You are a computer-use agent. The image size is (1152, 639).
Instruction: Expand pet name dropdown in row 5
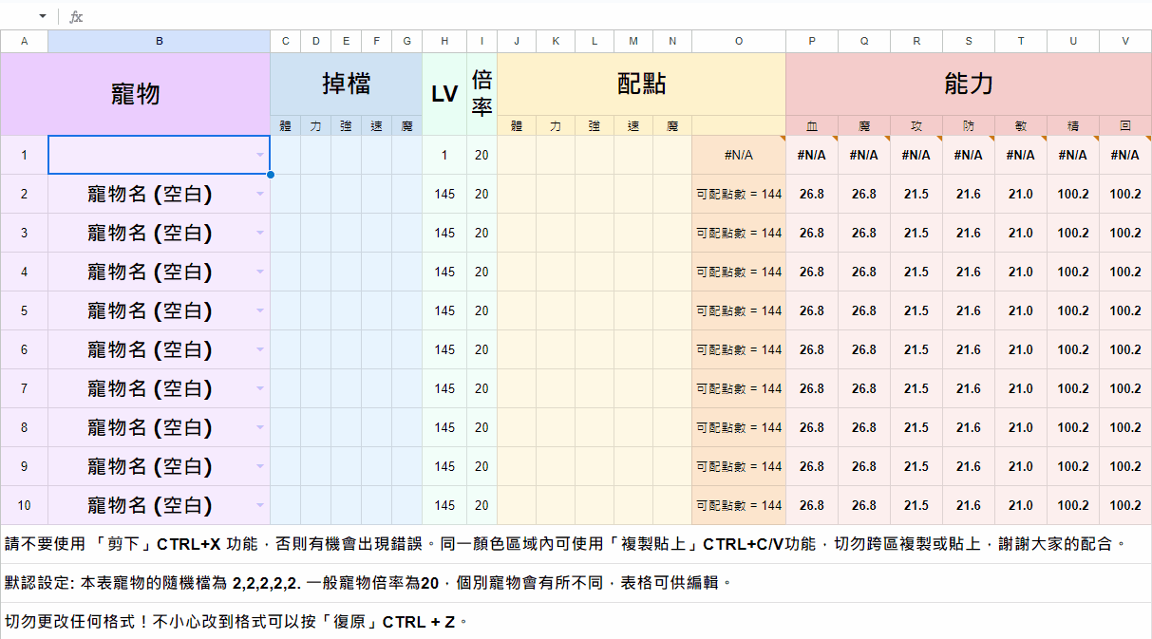click(x=260, y=310)
